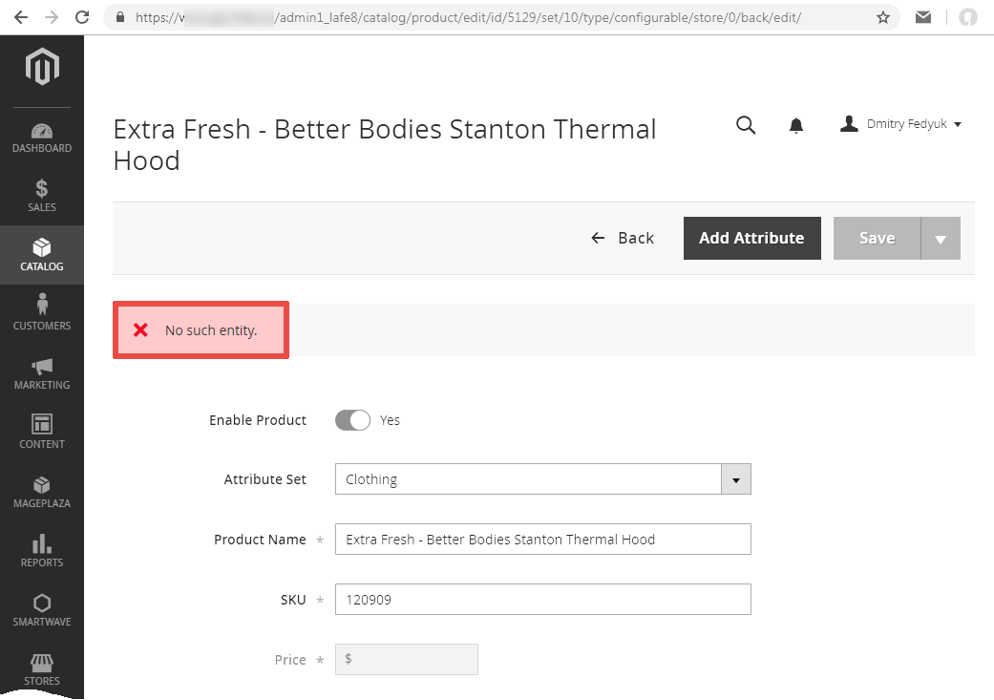Screen dimensions: 994x700
Task: Expand the Attribute Set dropdown
Action: coord(735,479)
